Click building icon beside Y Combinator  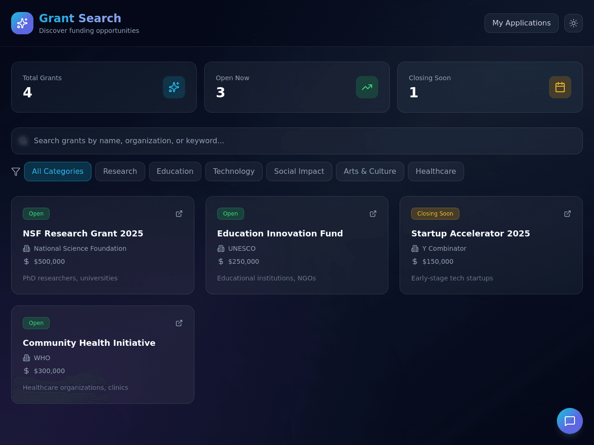tap(415, 248)
